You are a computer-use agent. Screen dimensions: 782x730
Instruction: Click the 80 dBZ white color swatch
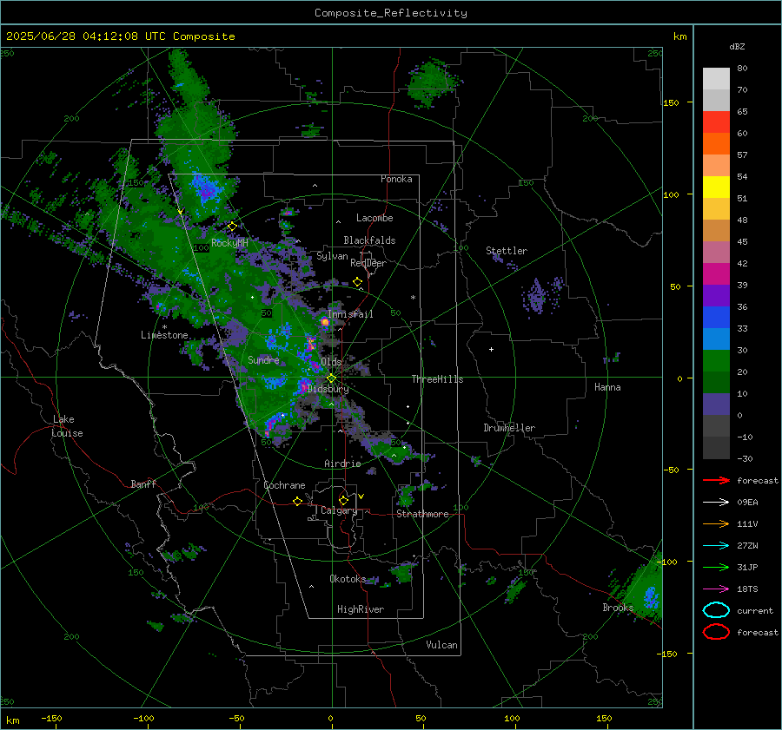(716, 78)
